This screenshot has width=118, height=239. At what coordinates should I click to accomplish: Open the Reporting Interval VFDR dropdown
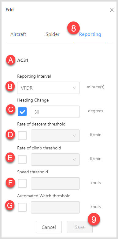(48, 88)
